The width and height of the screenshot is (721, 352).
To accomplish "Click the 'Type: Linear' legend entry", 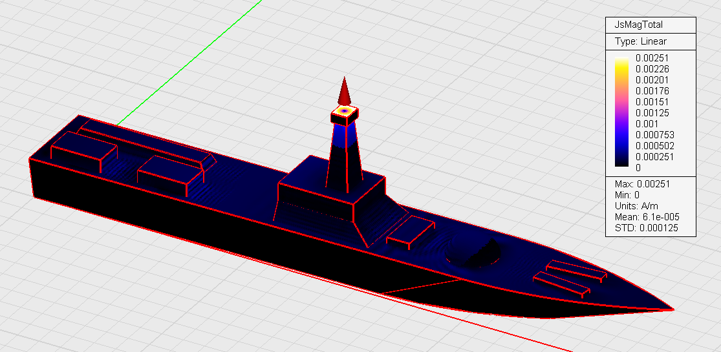I will click(x=641, y=41).
